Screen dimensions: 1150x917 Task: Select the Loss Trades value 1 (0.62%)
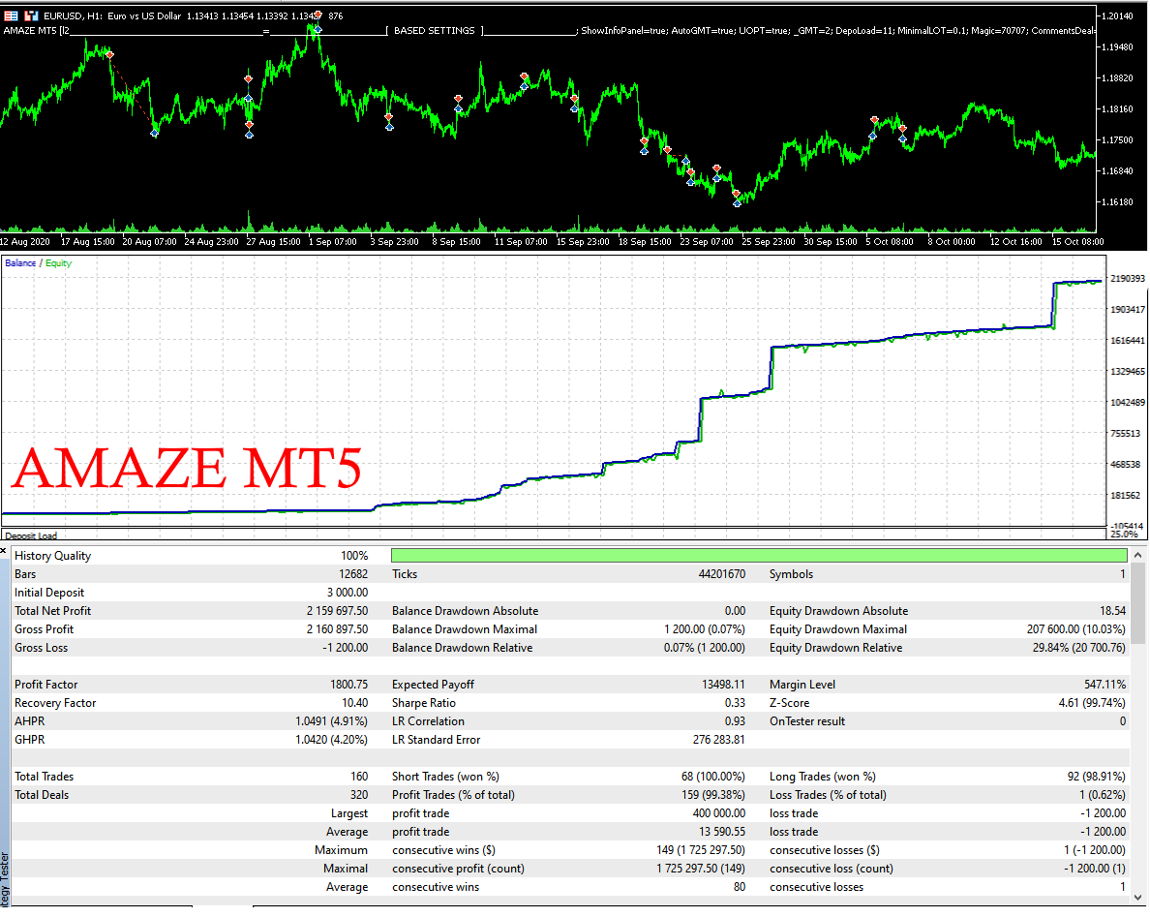(1103, 794)
